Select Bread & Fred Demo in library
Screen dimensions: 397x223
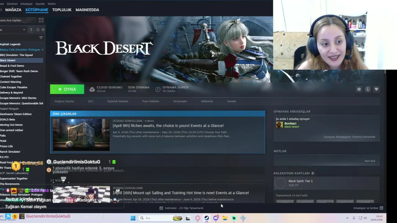12,66
